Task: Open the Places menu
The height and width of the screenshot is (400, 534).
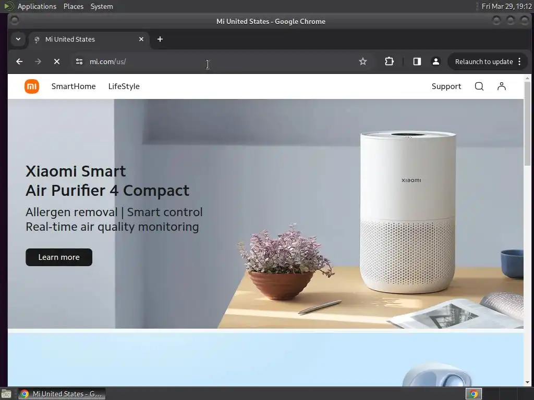Action: pos(74,6)
